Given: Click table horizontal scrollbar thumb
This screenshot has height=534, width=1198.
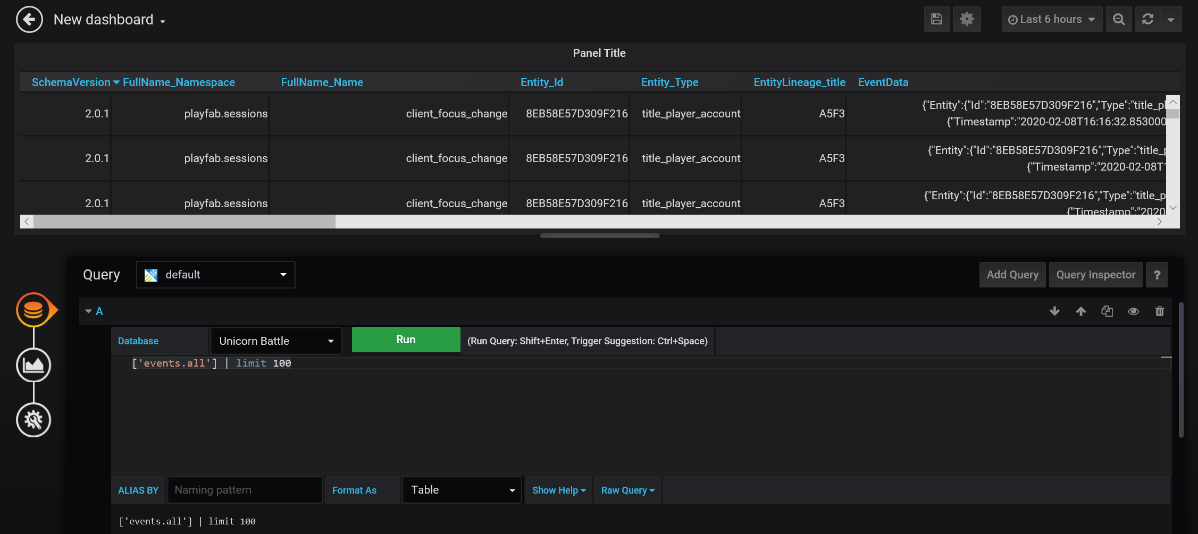Looking at the screenshot, I should click(x=185, y=222).
